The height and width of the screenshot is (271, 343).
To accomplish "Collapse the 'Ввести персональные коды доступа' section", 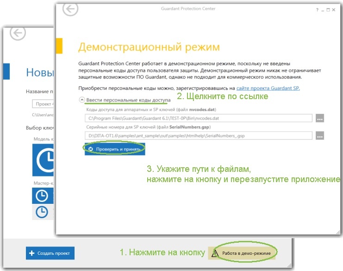I will 82,100.
